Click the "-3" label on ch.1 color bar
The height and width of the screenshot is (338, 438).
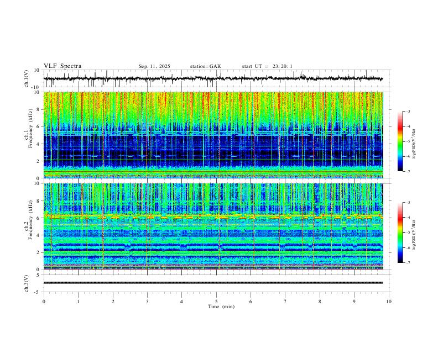tap(408, 111)
